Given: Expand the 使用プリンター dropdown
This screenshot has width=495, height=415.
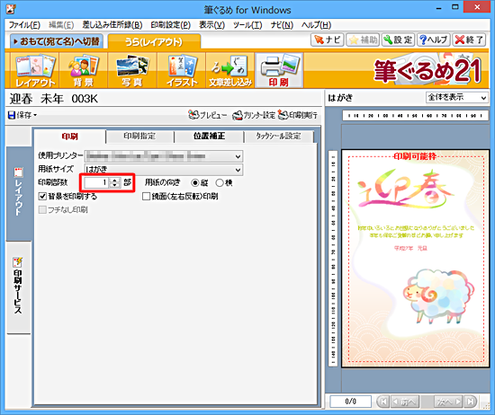Looking at the screenshot, I should click(x=238, y=156).
